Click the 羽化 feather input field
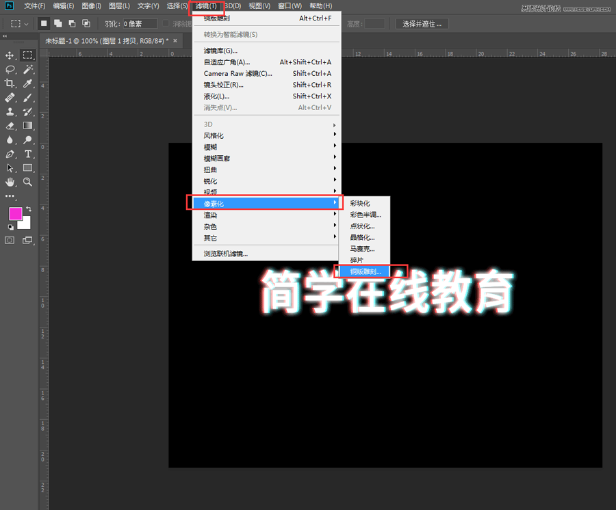Screen dimensions: 616x510 (139, 23)
